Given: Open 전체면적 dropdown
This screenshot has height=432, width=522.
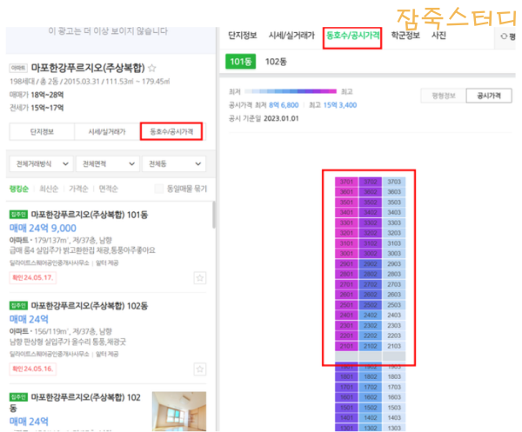Looking at the screenshot, I should click(108, 163).
